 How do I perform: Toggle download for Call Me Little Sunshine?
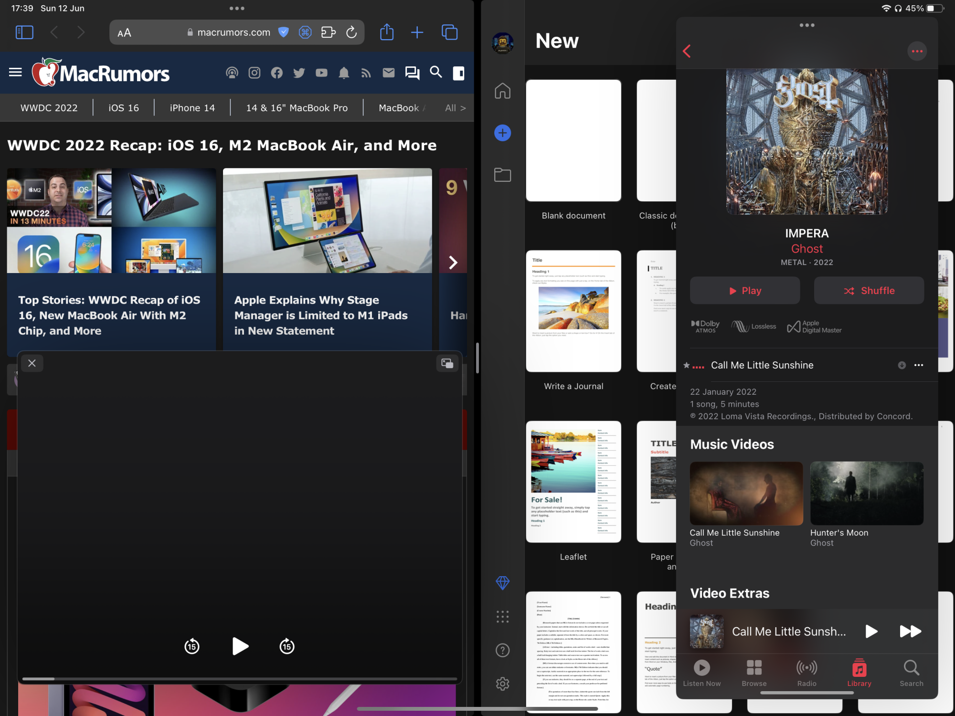tap(902, 365)
